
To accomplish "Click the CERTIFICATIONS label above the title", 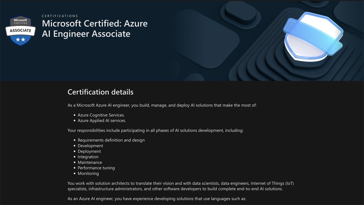I will pos(60,16).
